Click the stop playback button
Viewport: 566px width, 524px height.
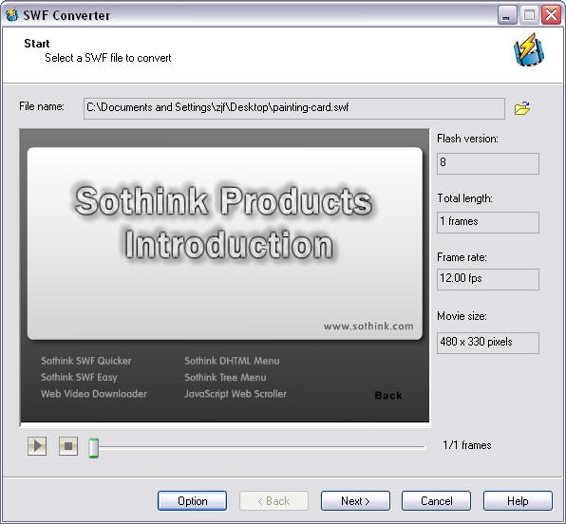[68, 446]
